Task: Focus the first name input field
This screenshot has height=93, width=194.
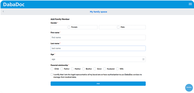Action: point(98,37)
